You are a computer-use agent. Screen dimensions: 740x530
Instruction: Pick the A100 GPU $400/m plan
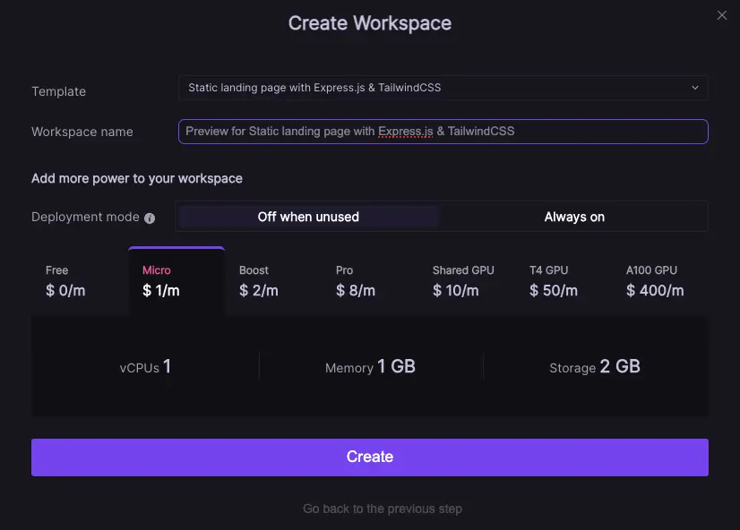tap(660, 281)
